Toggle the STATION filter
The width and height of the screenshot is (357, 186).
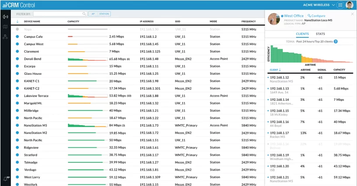click(104, 14)
